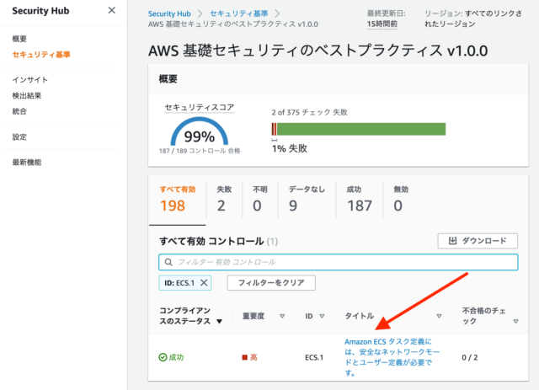Select the すべて有効 198 tab

pyautogui.click(x=178, y=200)
